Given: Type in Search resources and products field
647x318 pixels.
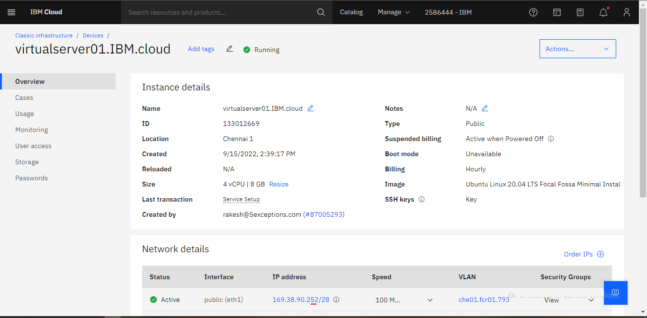Looking at the screenshot, I should [x=218, y=12].
